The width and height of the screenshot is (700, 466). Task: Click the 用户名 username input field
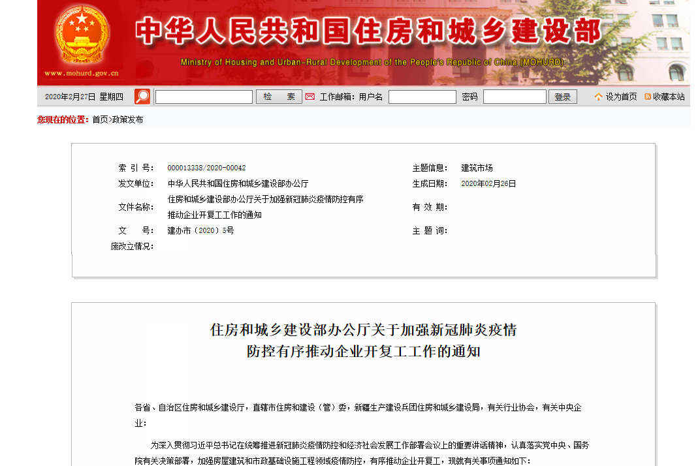422,97
